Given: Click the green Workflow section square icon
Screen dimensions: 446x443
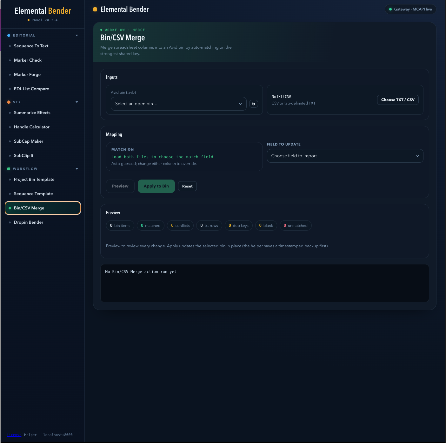Looking at the screenshot, I should 9,169.
